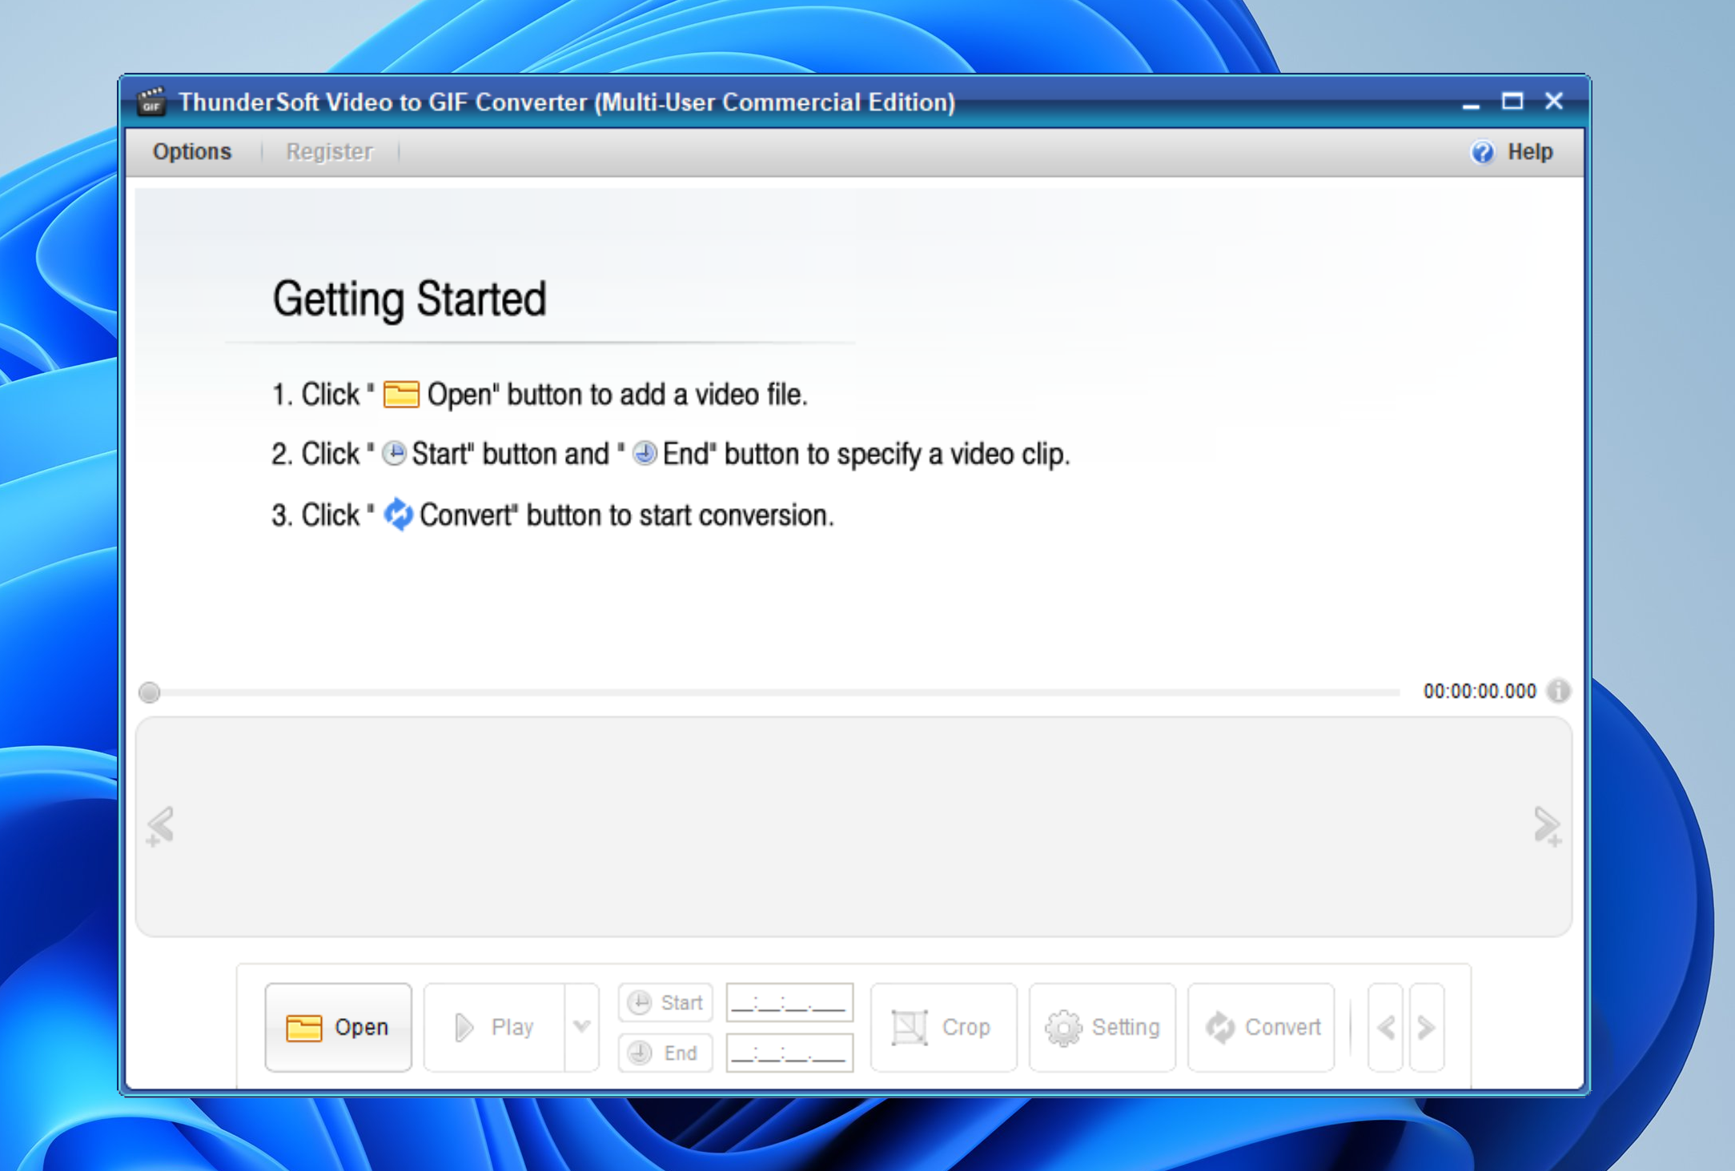The height and width of the screenshot is (1171, 1735).
Task: Click the folder icon in step 1 instructions
Action: (x=401, y=394)
